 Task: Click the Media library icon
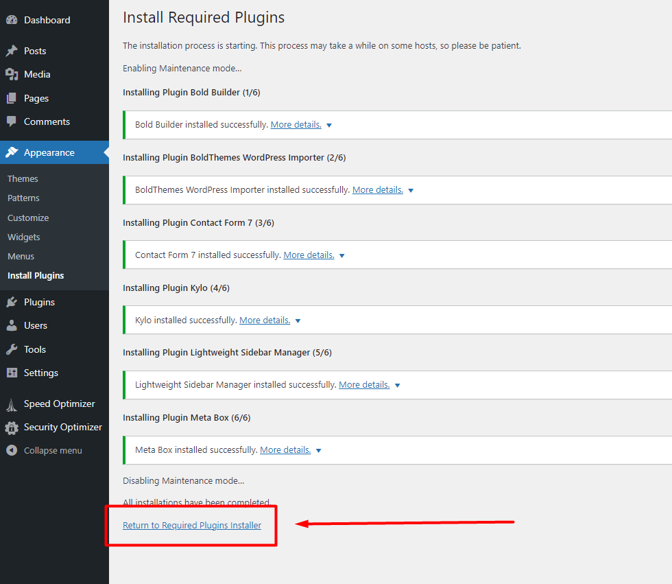12,75
